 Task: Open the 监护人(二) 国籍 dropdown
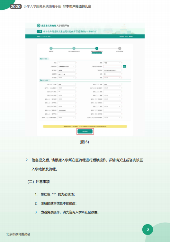(112, 84)
